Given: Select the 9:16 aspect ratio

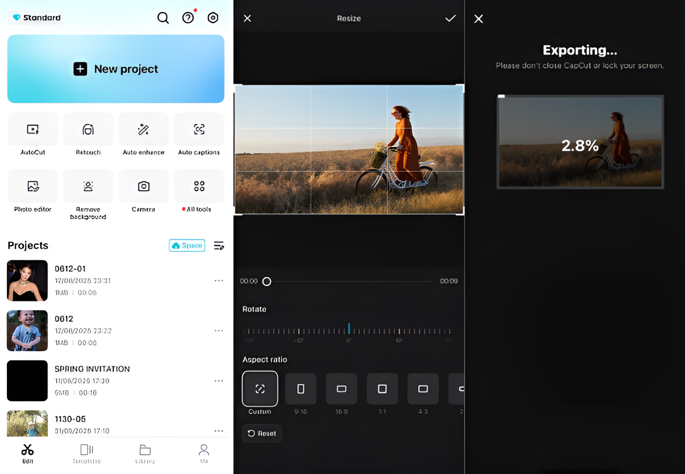Looking at the screenshot, I should pos(300,389).
